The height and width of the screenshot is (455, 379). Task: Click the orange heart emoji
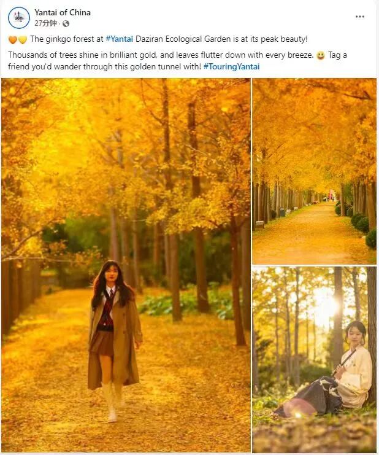[13, 39]
